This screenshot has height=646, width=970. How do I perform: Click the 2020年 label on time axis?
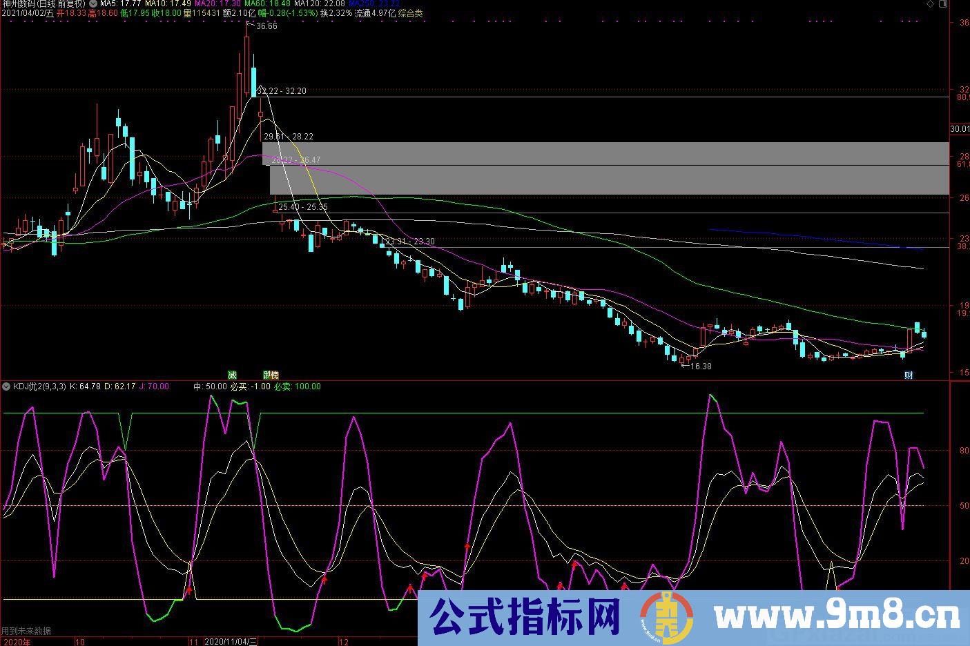point(17,642)
